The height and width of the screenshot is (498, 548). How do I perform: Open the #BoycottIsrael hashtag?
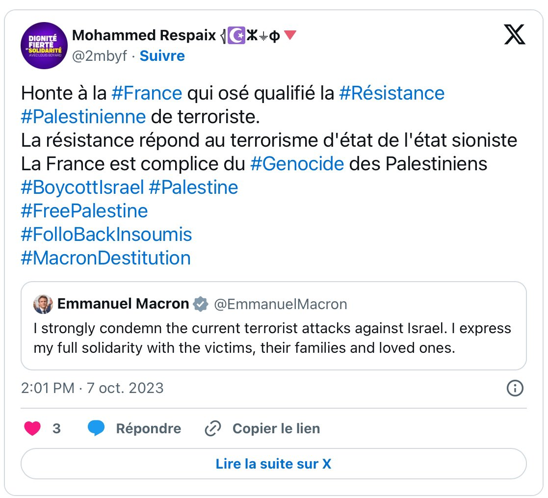pos(82,187)
